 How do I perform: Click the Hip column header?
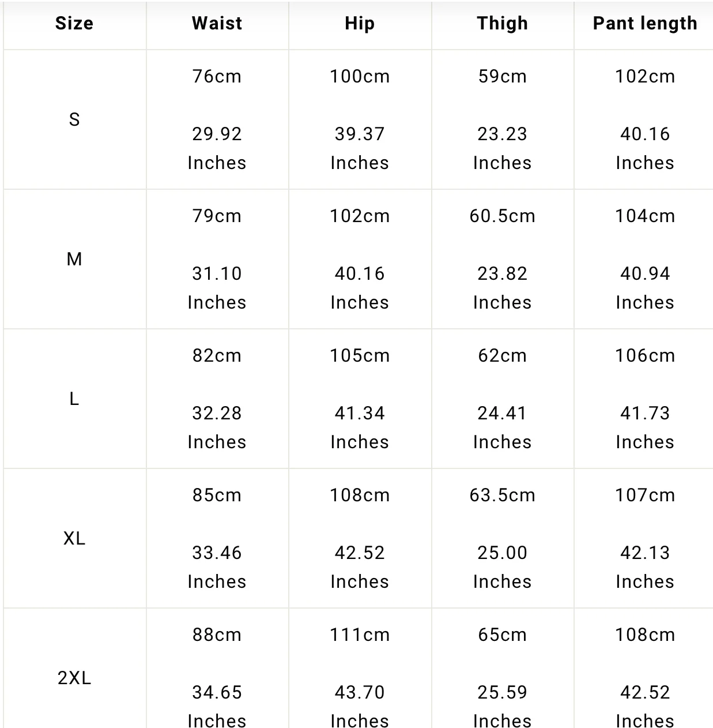[x=360, y=24]
